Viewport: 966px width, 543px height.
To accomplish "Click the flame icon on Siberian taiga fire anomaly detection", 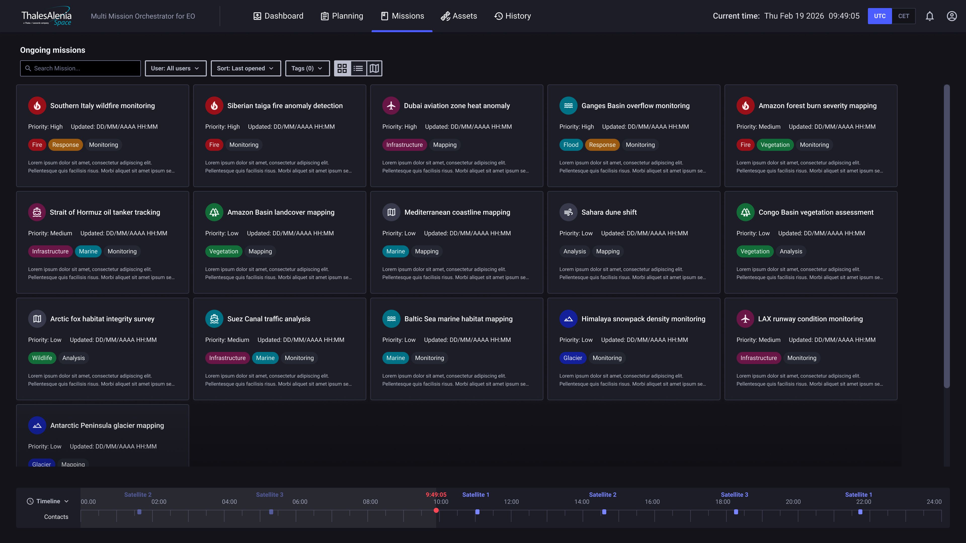I will [x=214, y=106].
